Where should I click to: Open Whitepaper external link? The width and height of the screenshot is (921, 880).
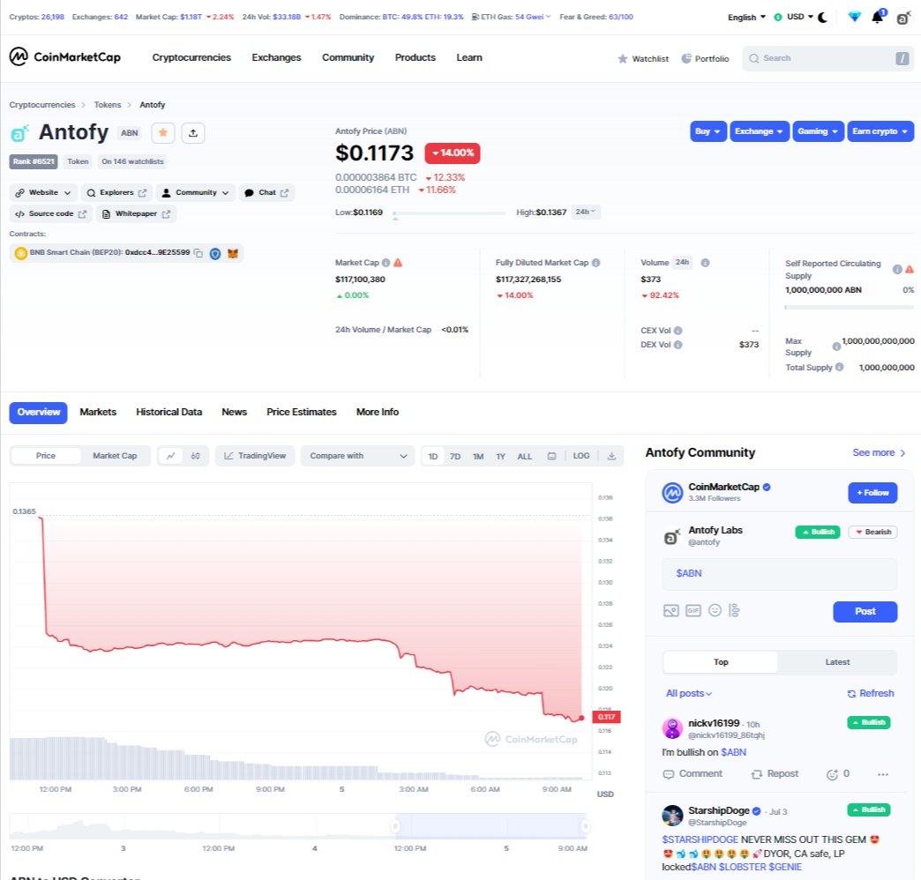136,213
